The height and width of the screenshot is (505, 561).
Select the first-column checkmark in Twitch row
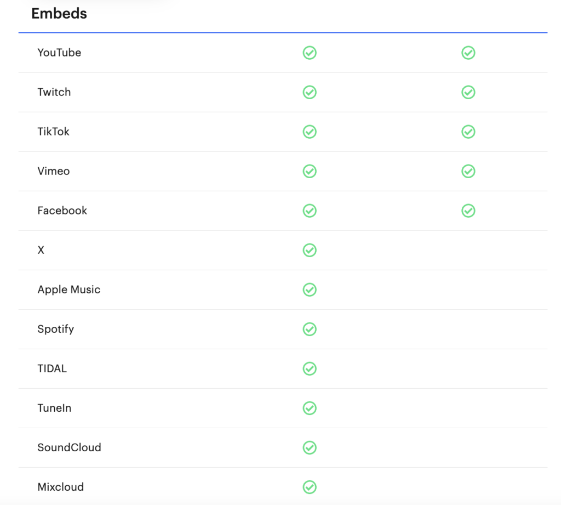click(310, 92)
